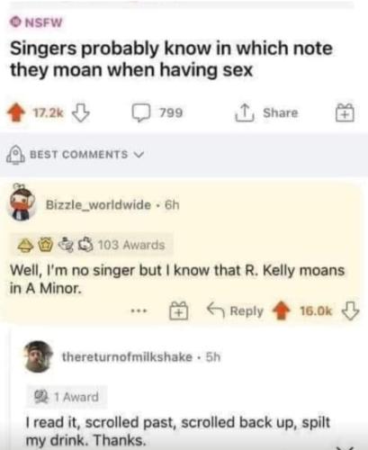Click the rocket icon beside BEST COMMENTS
This screenshot has width=368, height=450.
[15, 155]
